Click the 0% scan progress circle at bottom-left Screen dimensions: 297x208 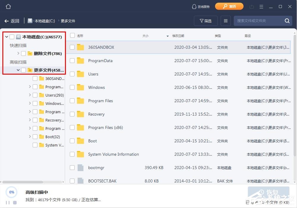tap(12, 193)
